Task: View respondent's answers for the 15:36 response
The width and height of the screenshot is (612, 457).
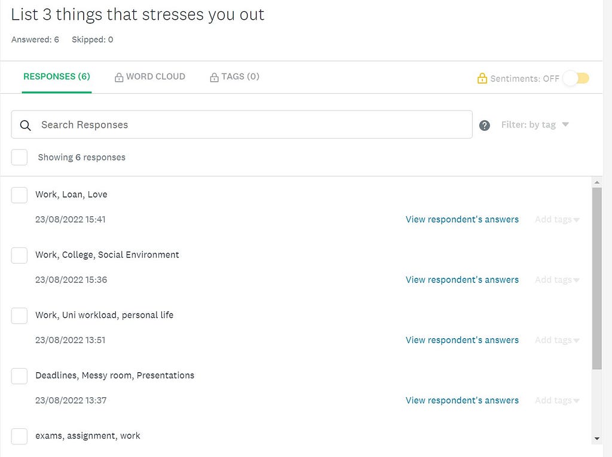Action: coord(462,280)
